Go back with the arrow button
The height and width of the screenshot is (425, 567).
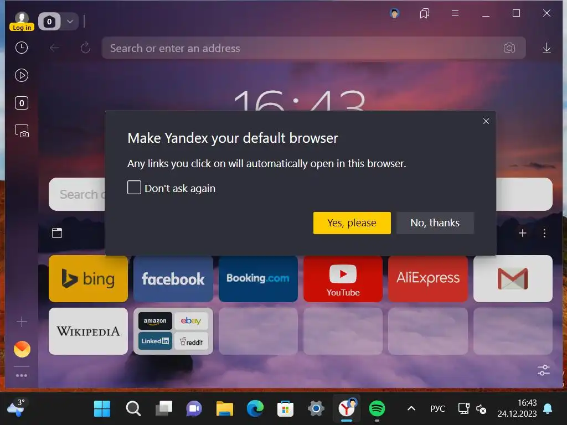point(55,48)
